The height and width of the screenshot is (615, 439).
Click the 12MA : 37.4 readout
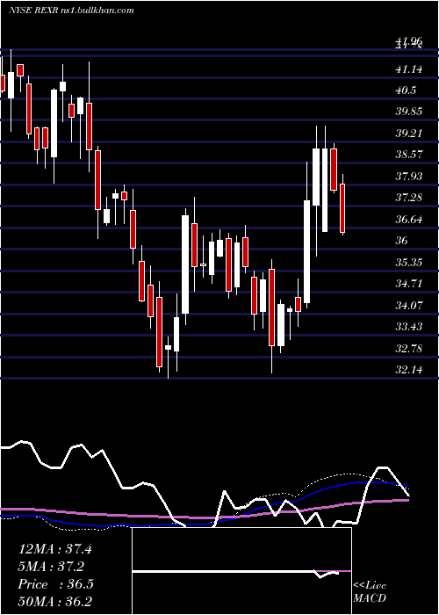(55, 549)
